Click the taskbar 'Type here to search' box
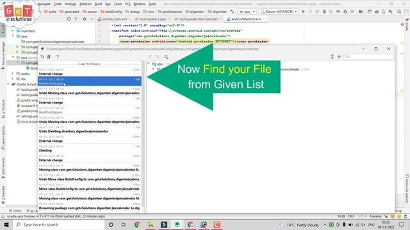 tap(58, 224)
